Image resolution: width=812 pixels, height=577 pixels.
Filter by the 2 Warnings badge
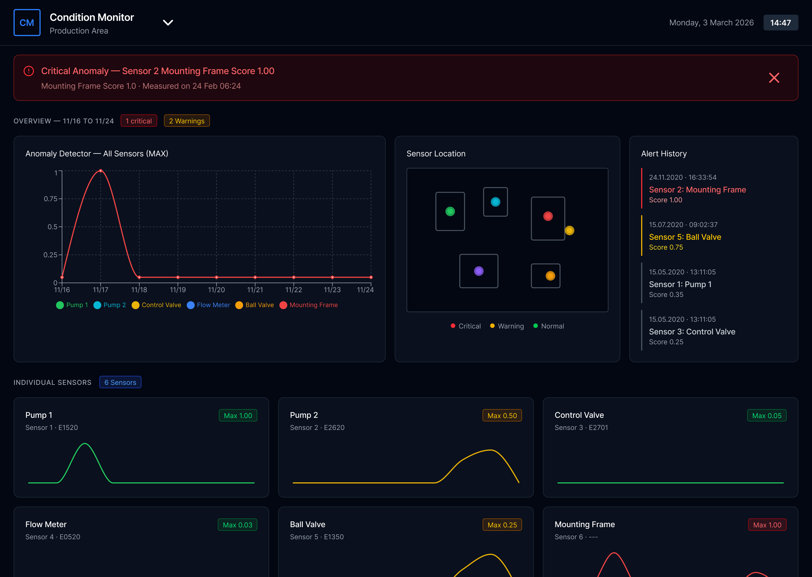(x=187, y=121)
